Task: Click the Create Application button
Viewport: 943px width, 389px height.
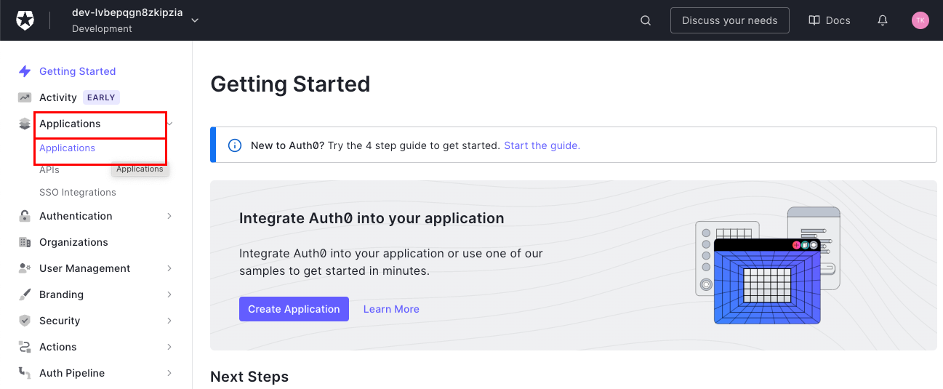Action: click(294, 309)
